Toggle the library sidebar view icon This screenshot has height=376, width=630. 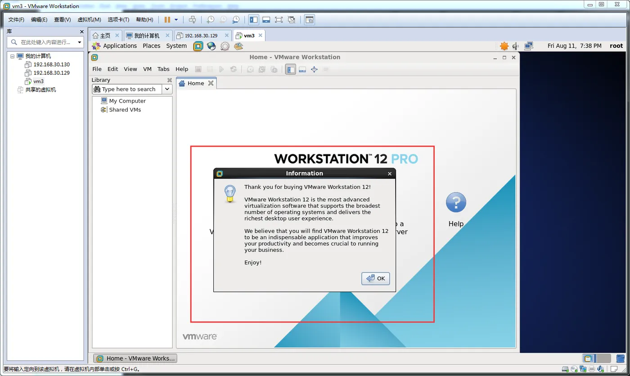pyautogui.click(x=254, y=20)
